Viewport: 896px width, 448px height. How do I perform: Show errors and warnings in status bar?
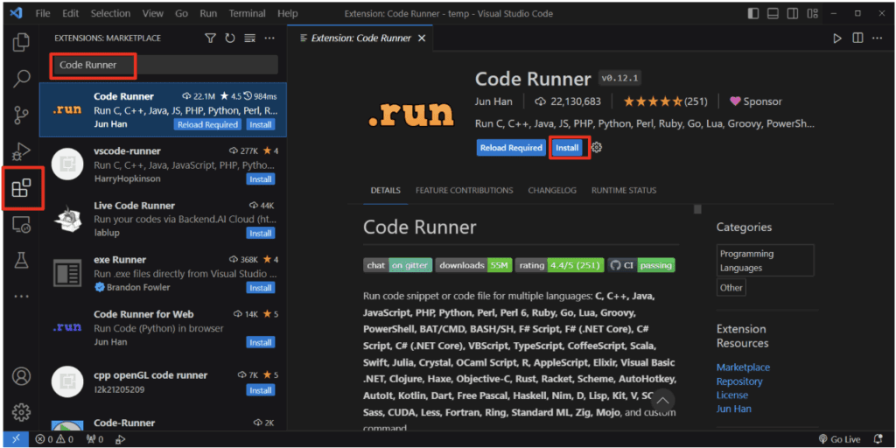point(54,439)
